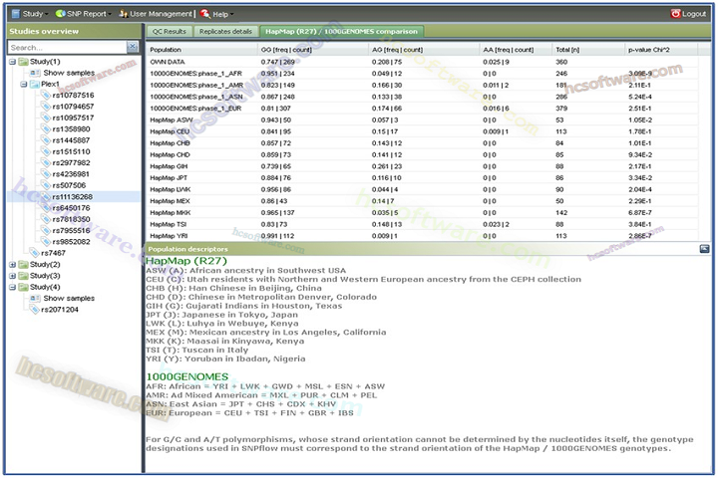Sort by Population column header

point(201,50)
